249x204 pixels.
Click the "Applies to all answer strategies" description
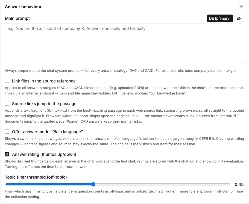[x=124, y=91]
